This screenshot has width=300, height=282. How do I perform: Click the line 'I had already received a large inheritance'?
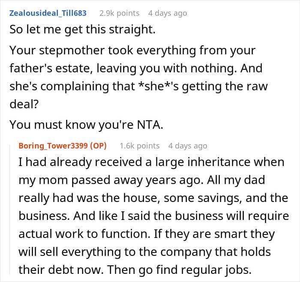point(151,163)
